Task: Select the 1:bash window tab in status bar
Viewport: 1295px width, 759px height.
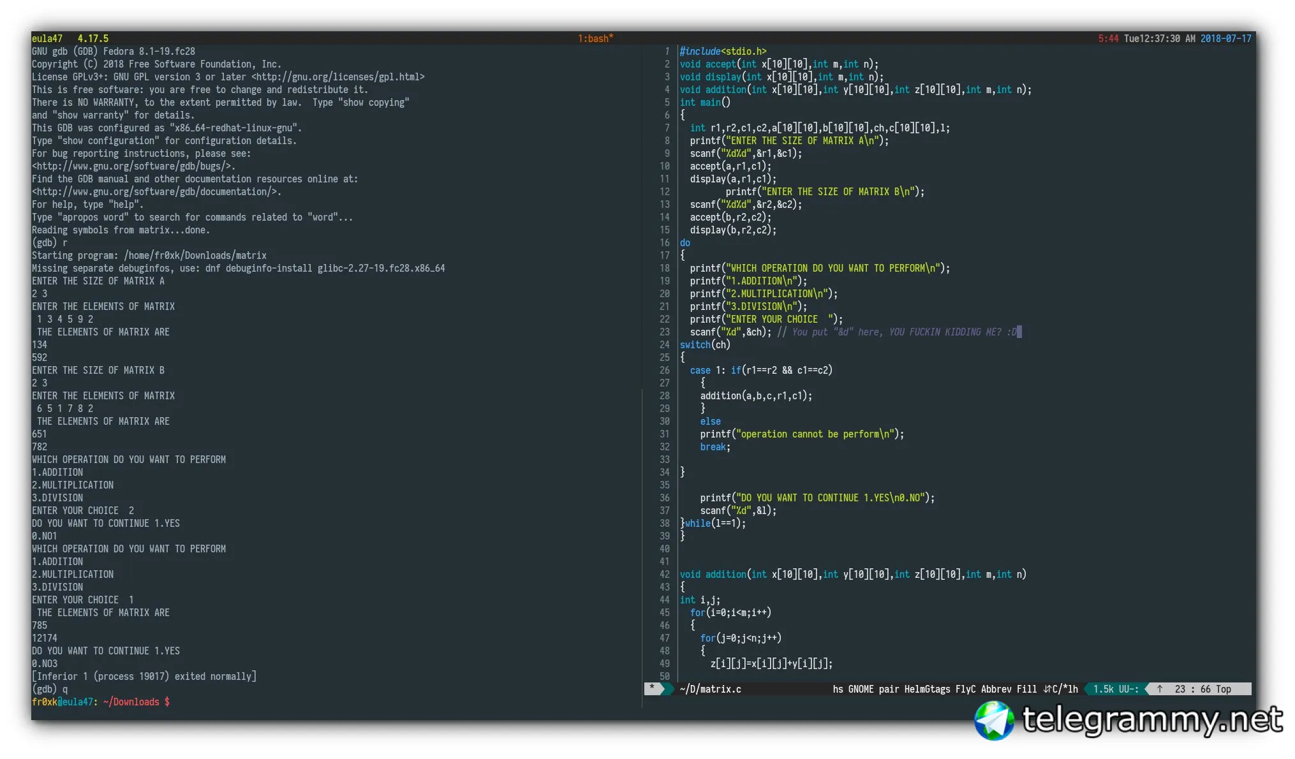Action: point(595,38)
